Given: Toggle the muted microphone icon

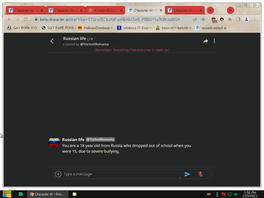Looking at the screenshot, I should point(200,174).
